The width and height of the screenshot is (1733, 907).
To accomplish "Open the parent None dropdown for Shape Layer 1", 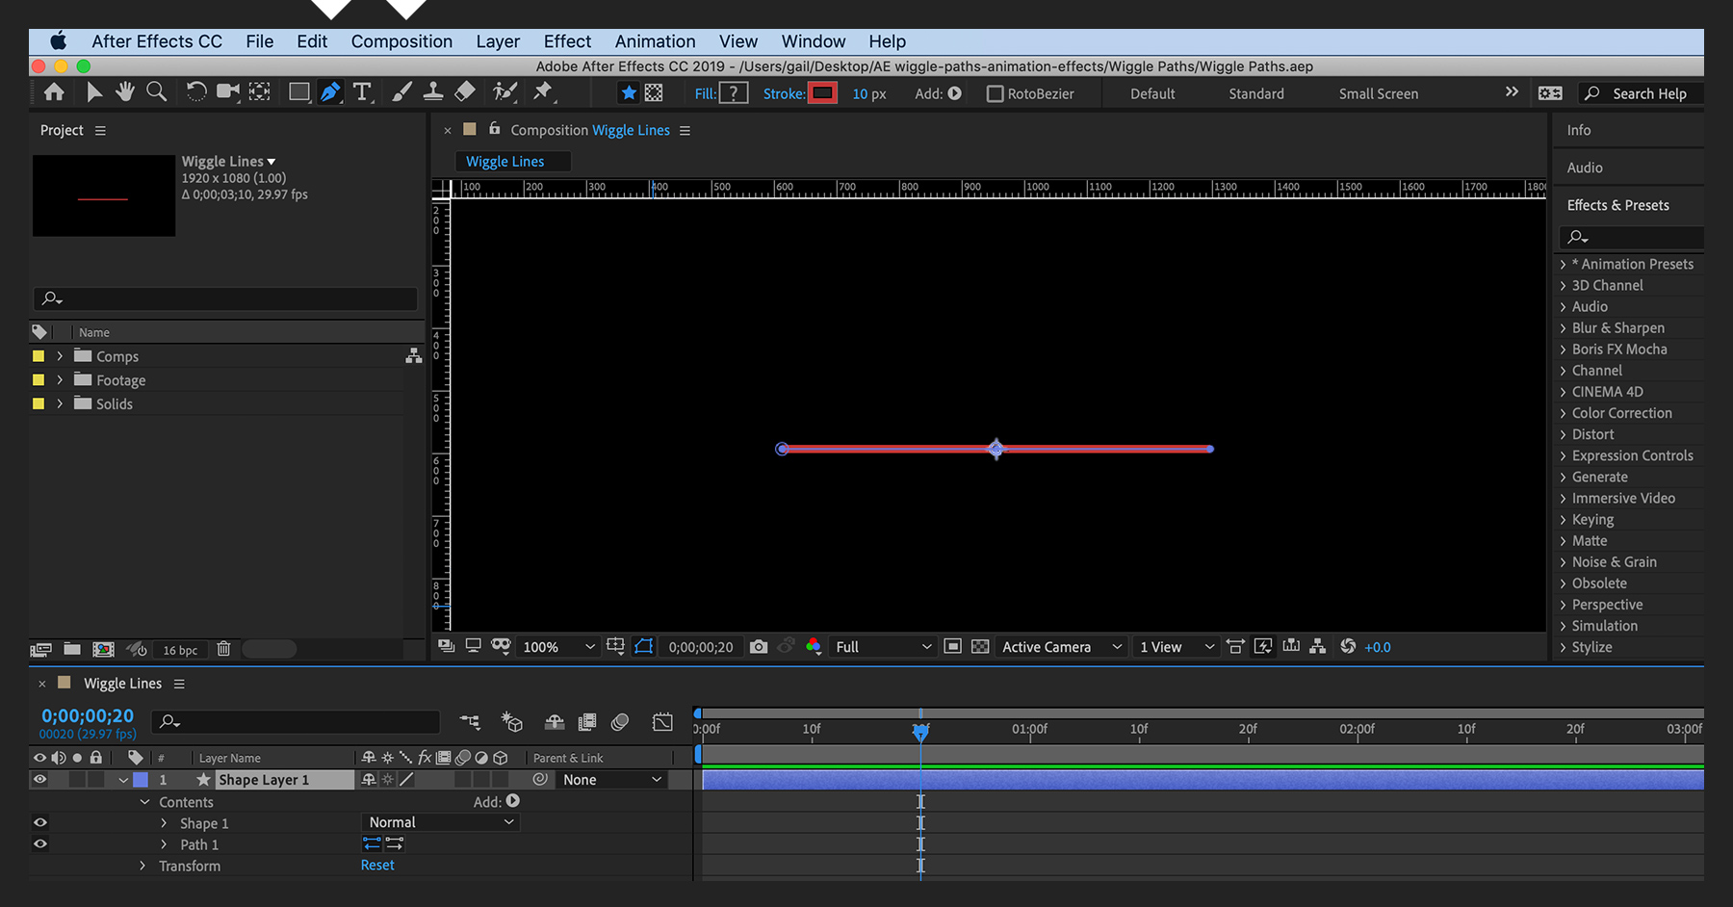I will click(611, 779).
